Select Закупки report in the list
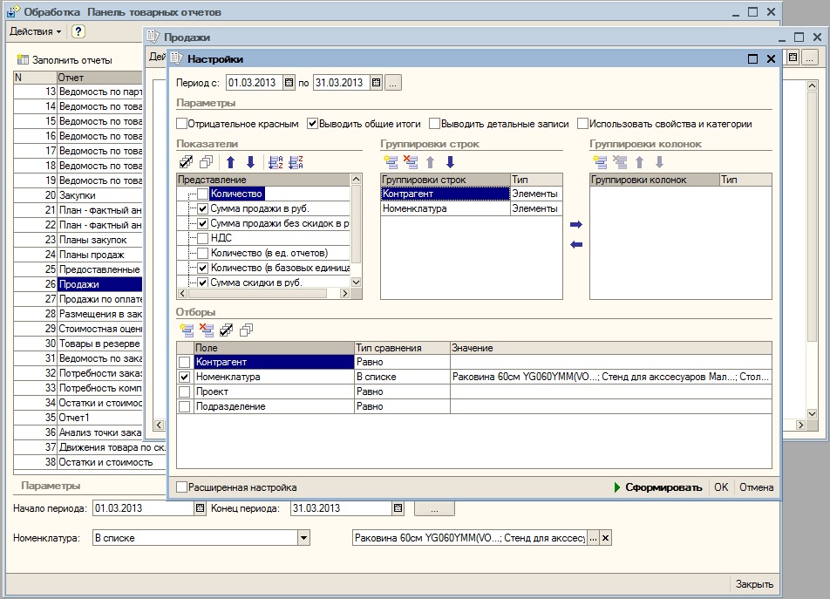Viewport: 830px width, 599px height. click(77, 195)
